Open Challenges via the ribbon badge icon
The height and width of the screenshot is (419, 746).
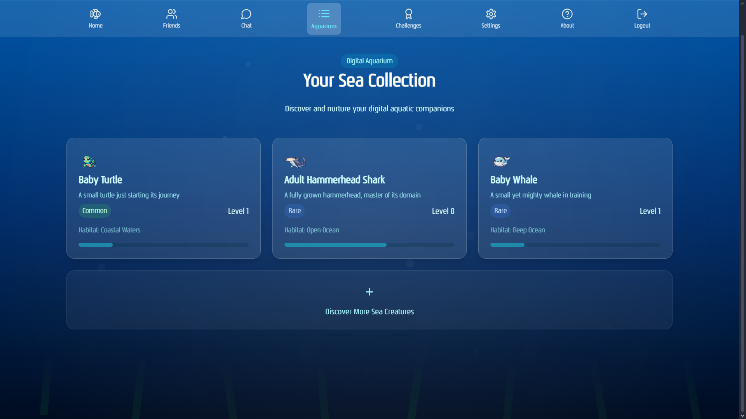[x=408, y=14]
